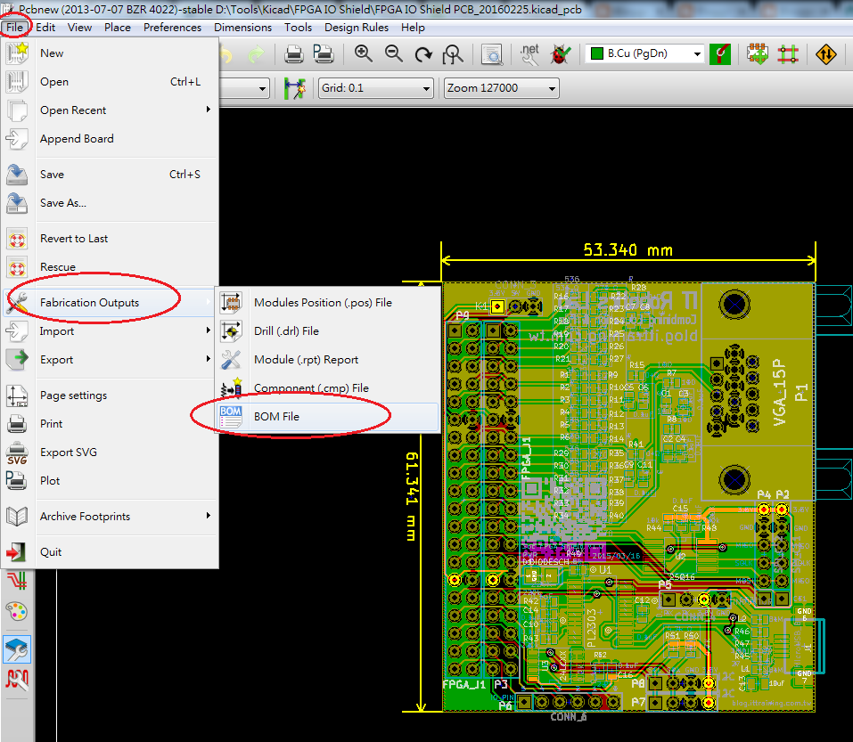
Task: Open the Help menu
Action: coord(413,28)
